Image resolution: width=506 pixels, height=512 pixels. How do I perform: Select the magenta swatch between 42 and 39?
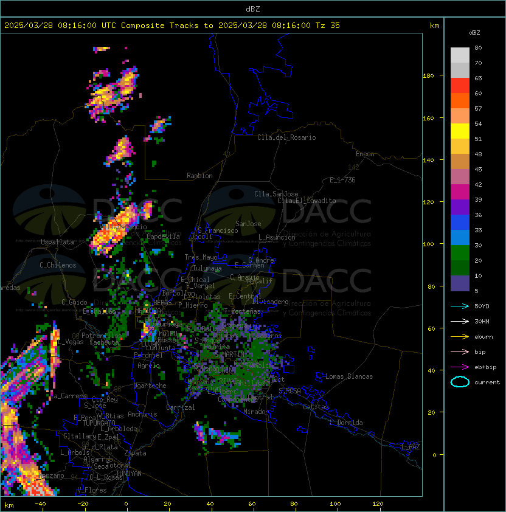point(460,192)
